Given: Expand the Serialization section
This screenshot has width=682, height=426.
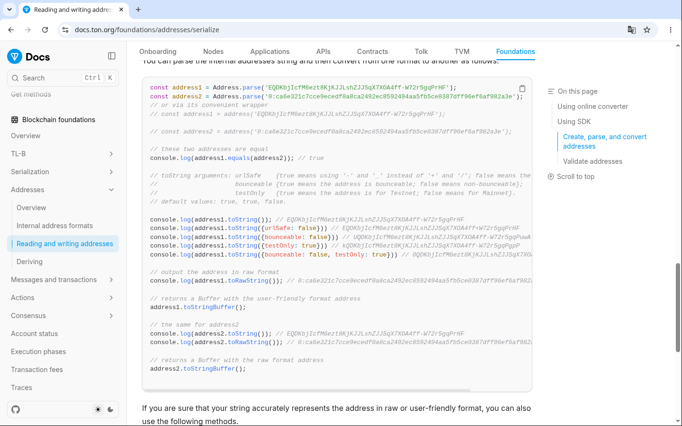Looking at the screenshot, I should click(x=111, y=172).
